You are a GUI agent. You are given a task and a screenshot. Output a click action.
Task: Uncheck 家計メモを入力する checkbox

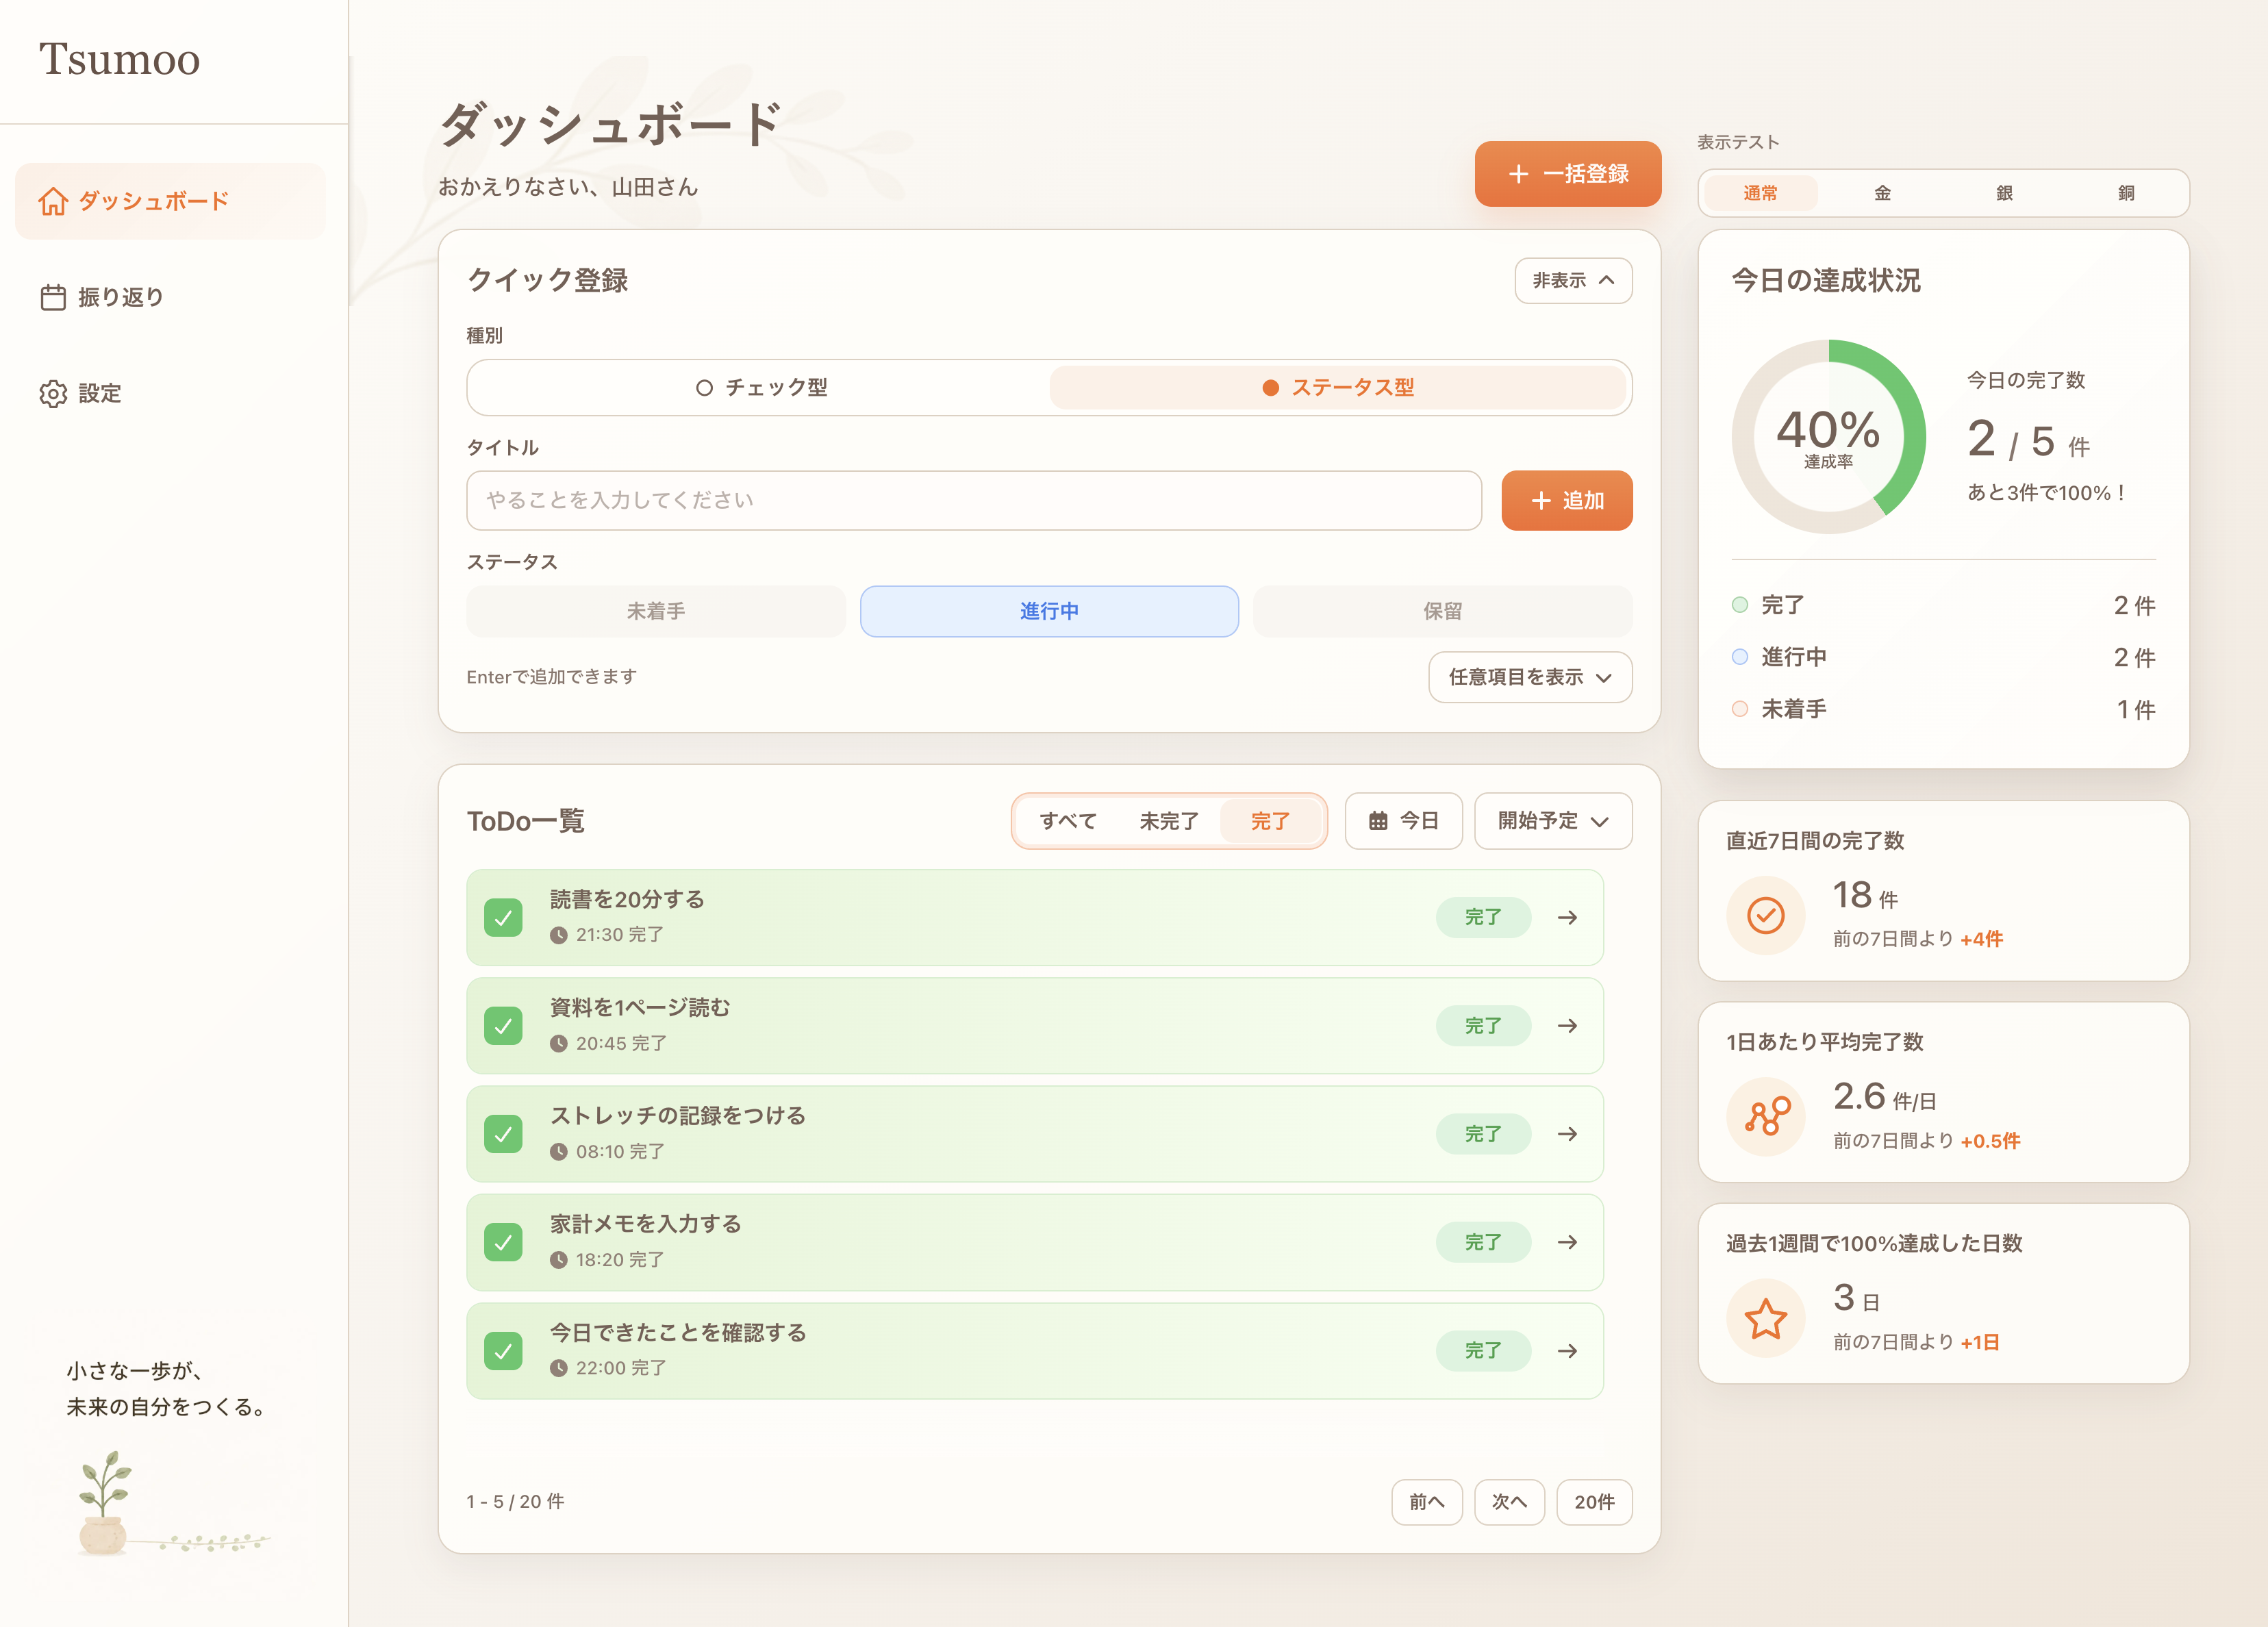pos(503,1242)
